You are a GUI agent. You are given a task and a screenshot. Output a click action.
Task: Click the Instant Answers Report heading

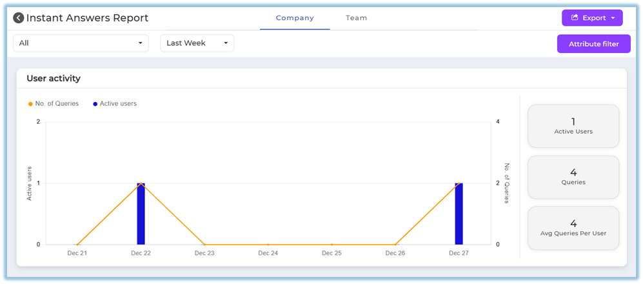[x=87, y=18]
